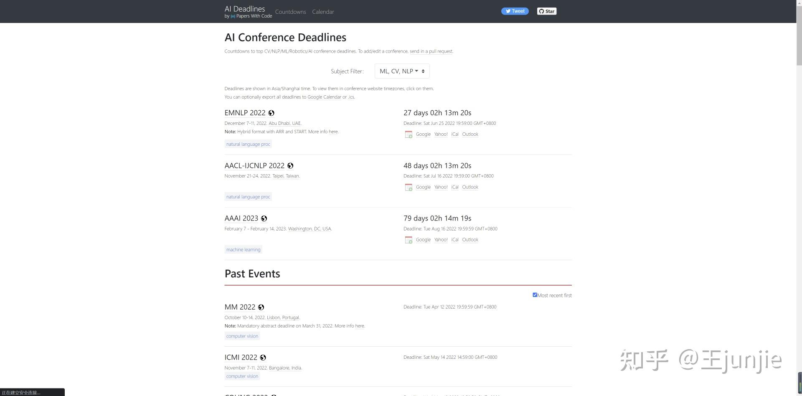This screenshot has height=396, width=802.
Task: Click the calendar icon under AAAI 2023 deadline
Action: 409,240
